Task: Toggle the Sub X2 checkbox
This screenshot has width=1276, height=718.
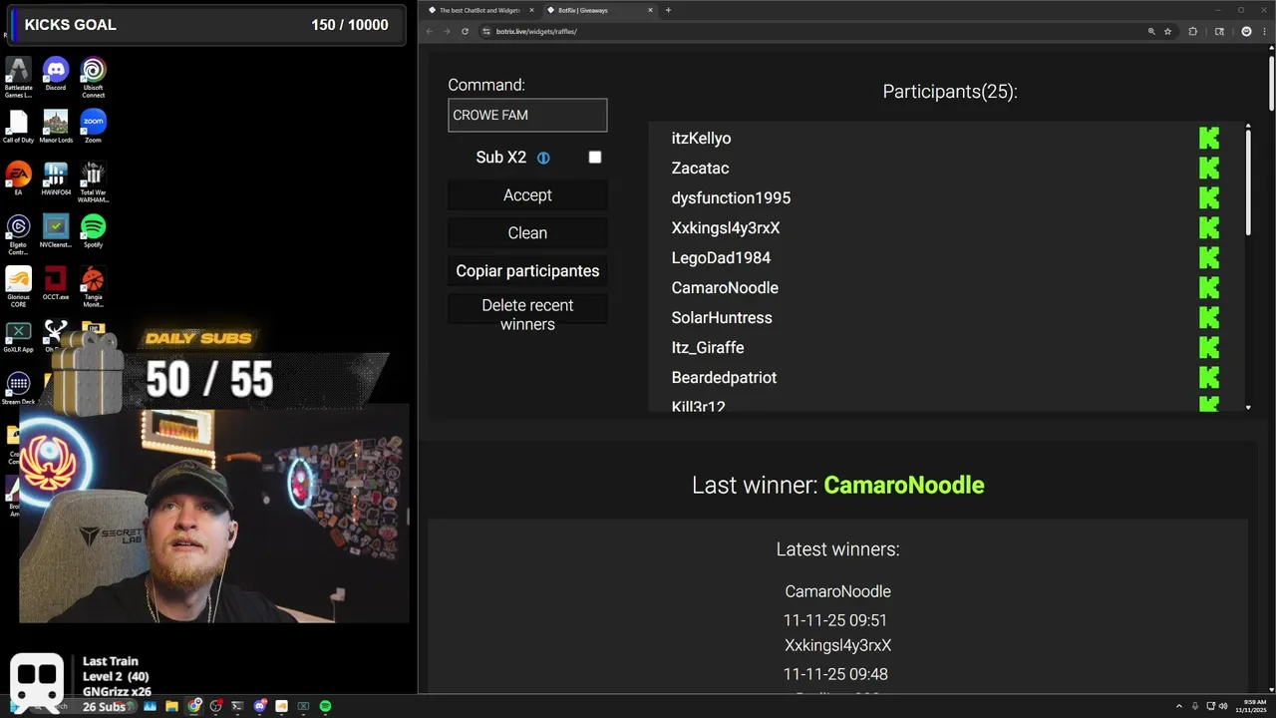Action: (x=595, y=158)
